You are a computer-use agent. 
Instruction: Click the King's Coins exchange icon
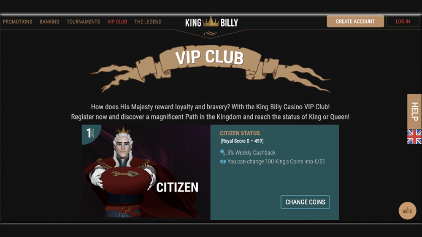(x=223, y=162)
